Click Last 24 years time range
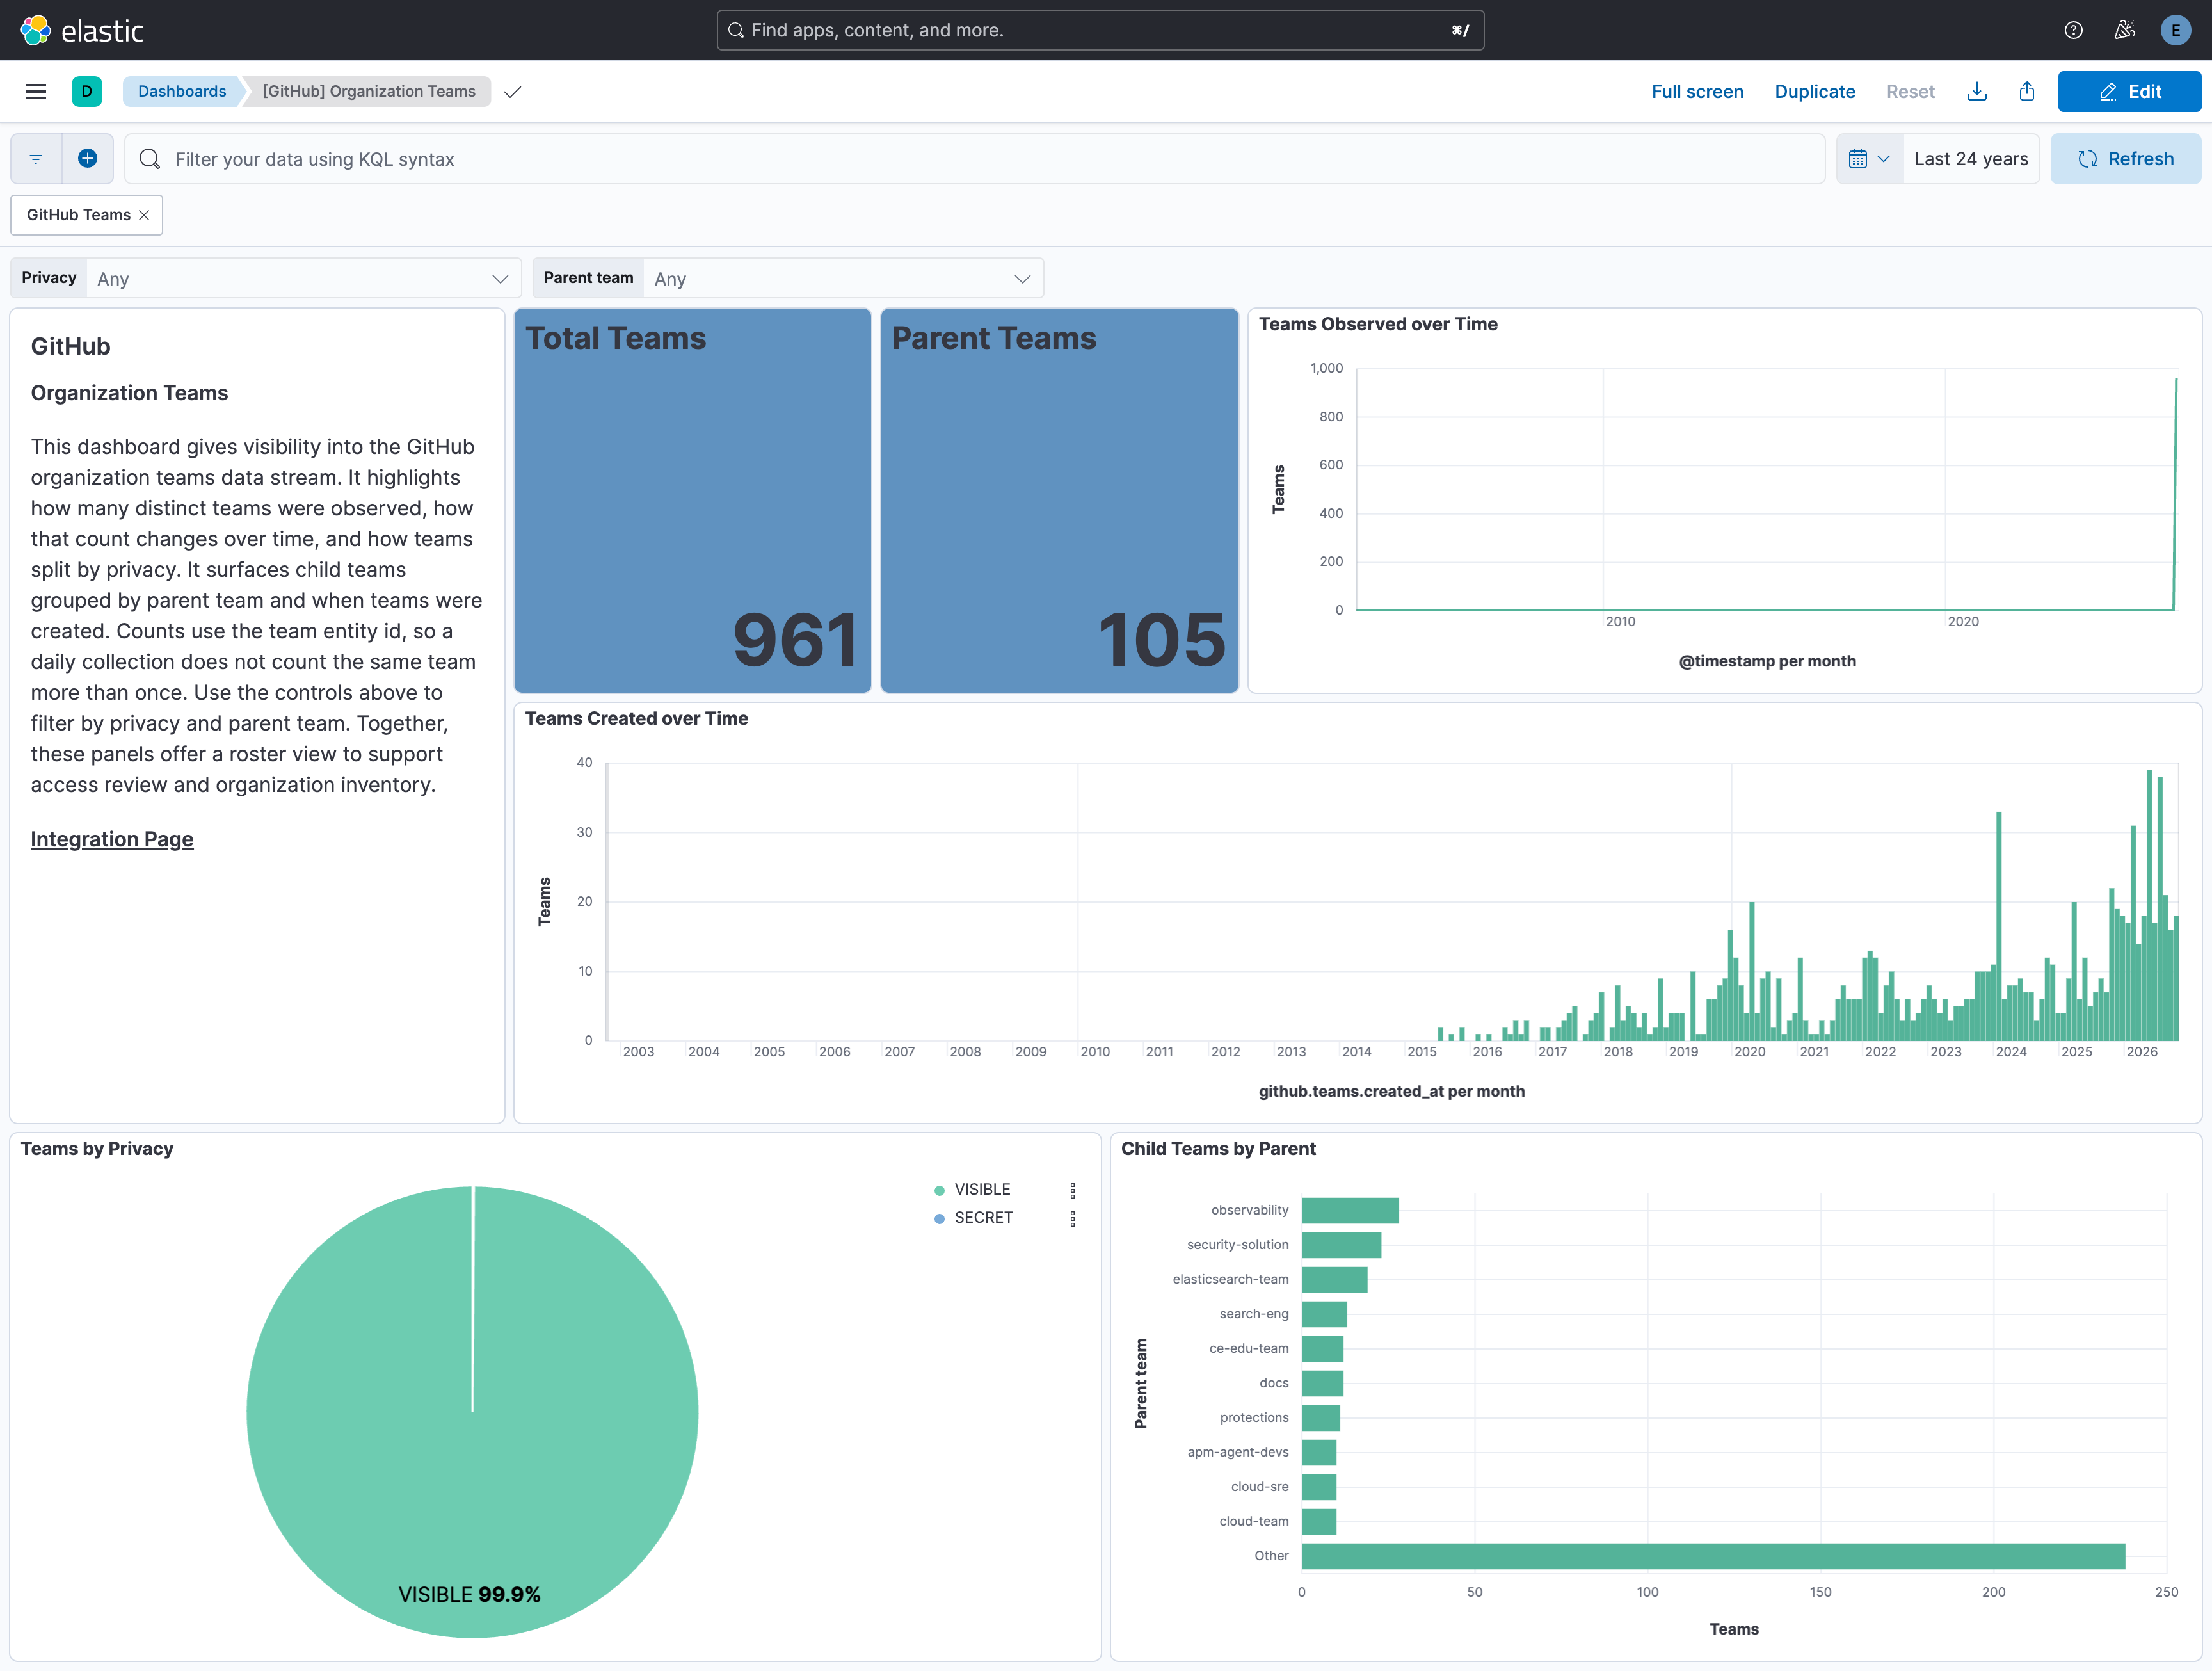The width and height of the screenshot is (2212, 1671). coord(1970,159)
